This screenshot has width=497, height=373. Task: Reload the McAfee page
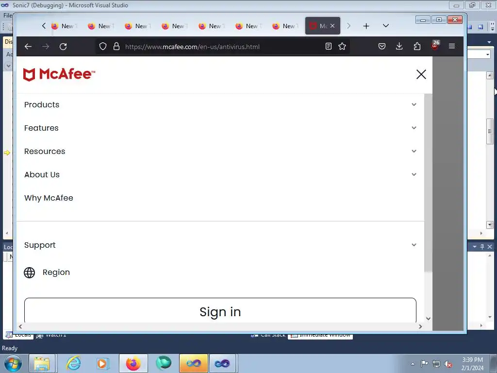[63, 47]
